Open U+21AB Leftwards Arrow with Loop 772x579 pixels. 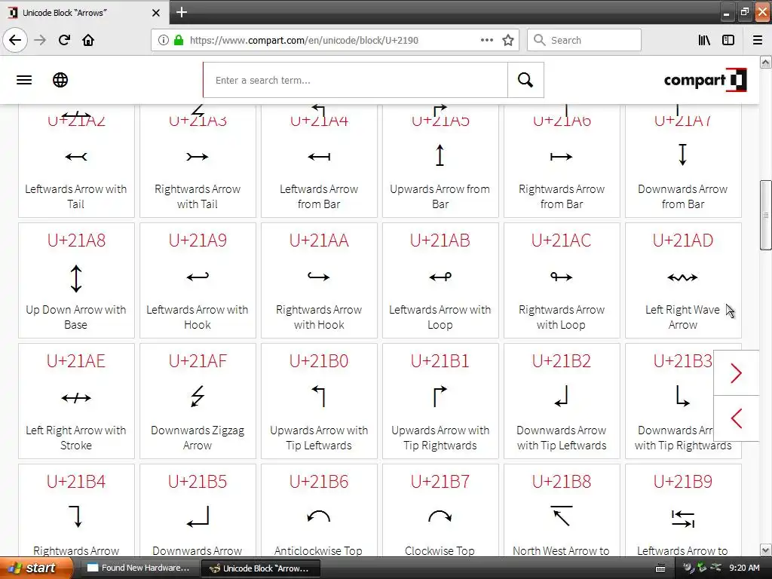(x=440, y=280)
